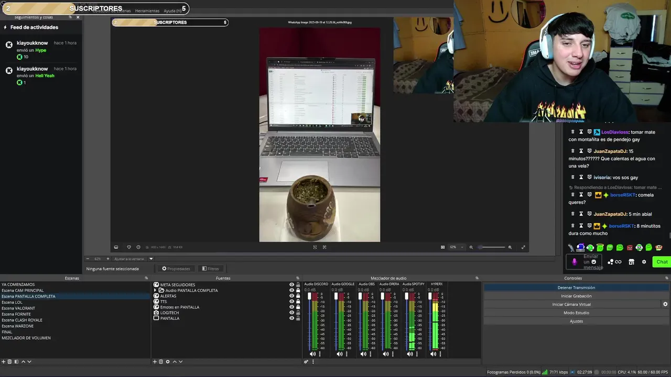Mute Audio DISCORD speaker icon

313,354
